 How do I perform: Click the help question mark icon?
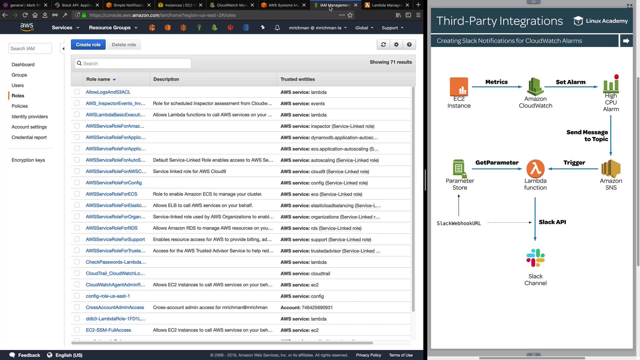tap(409, 45)
